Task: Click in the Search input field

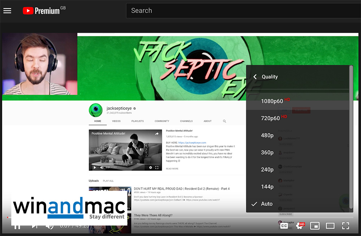Action: [x=242, y=10]
